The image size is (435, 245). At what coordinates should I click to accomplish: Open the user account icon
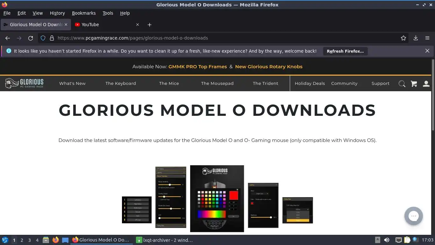[x=426, y=84]
